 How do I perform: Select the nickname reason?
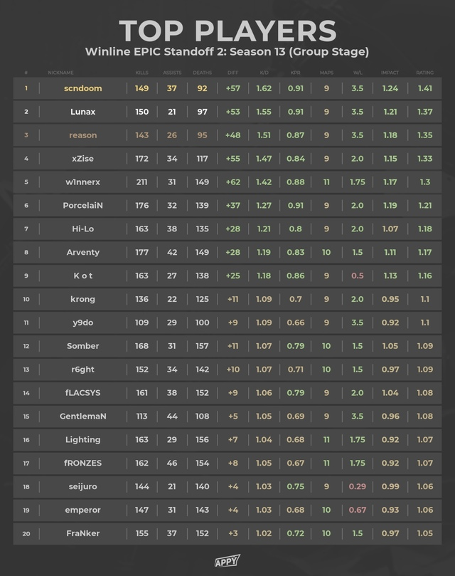(83, 135)
